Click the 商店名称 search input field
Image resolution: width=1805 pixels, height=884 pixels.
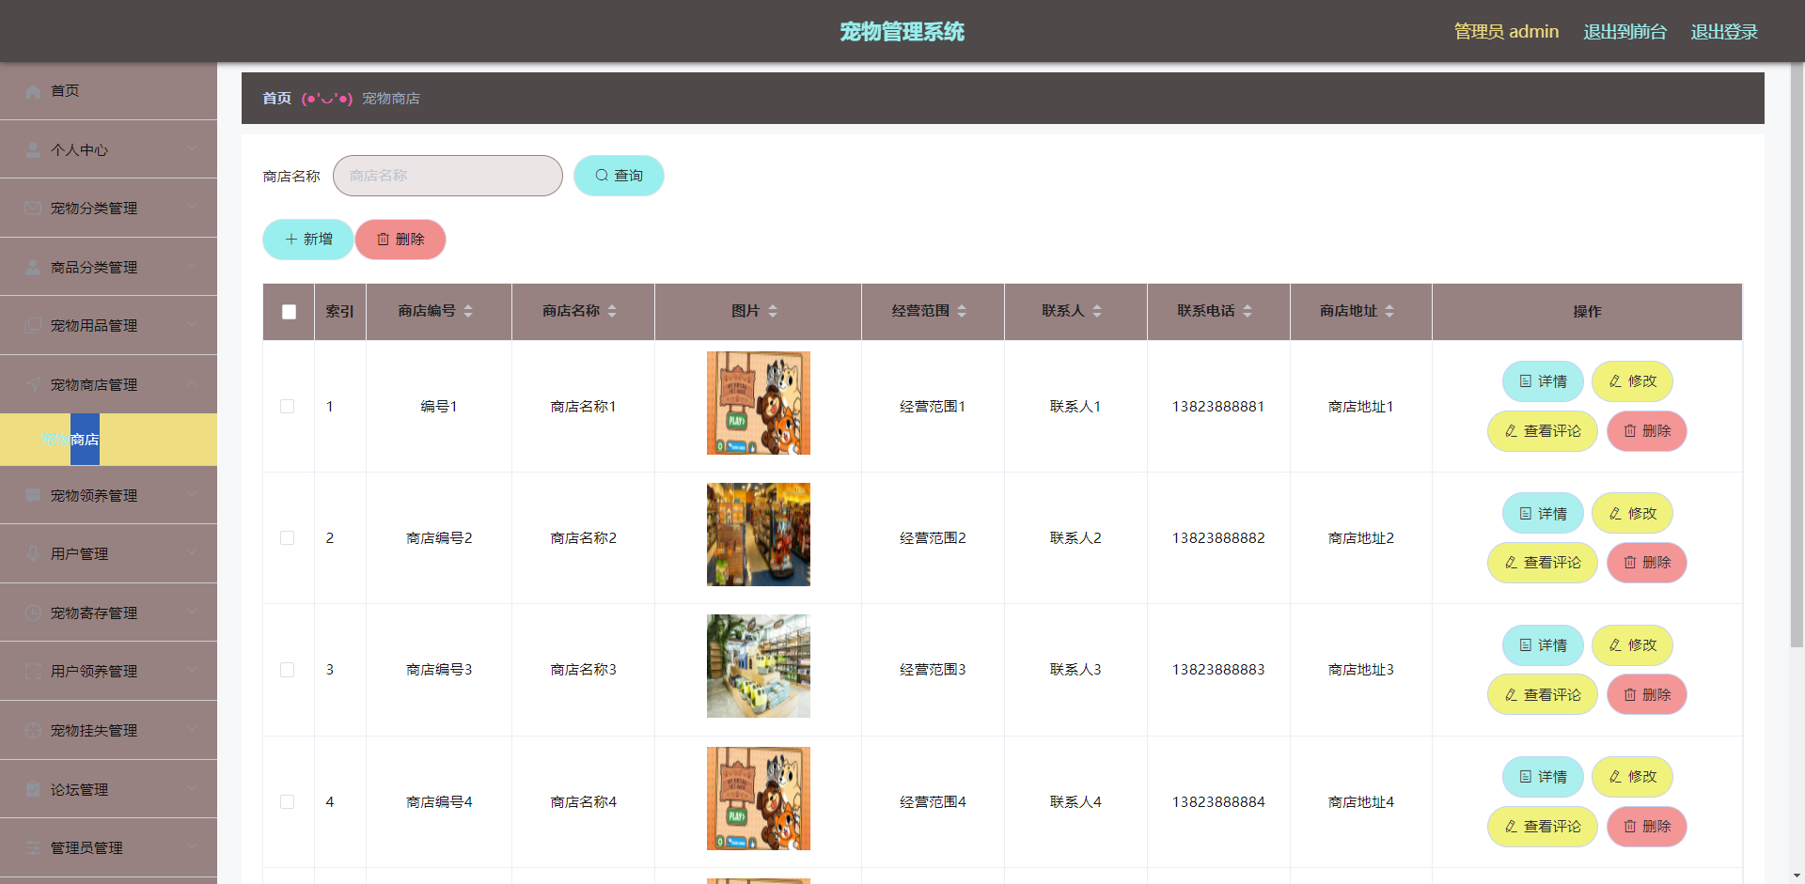point(447,176)
